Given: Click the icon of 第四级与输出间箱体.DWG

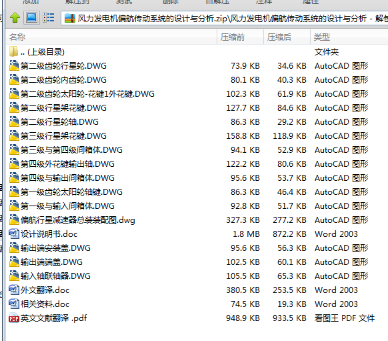Looking at the screenshot, I should (x=14, y=178).
